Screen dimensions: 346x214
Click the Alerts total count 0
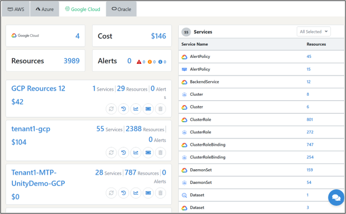click(129, 61)
